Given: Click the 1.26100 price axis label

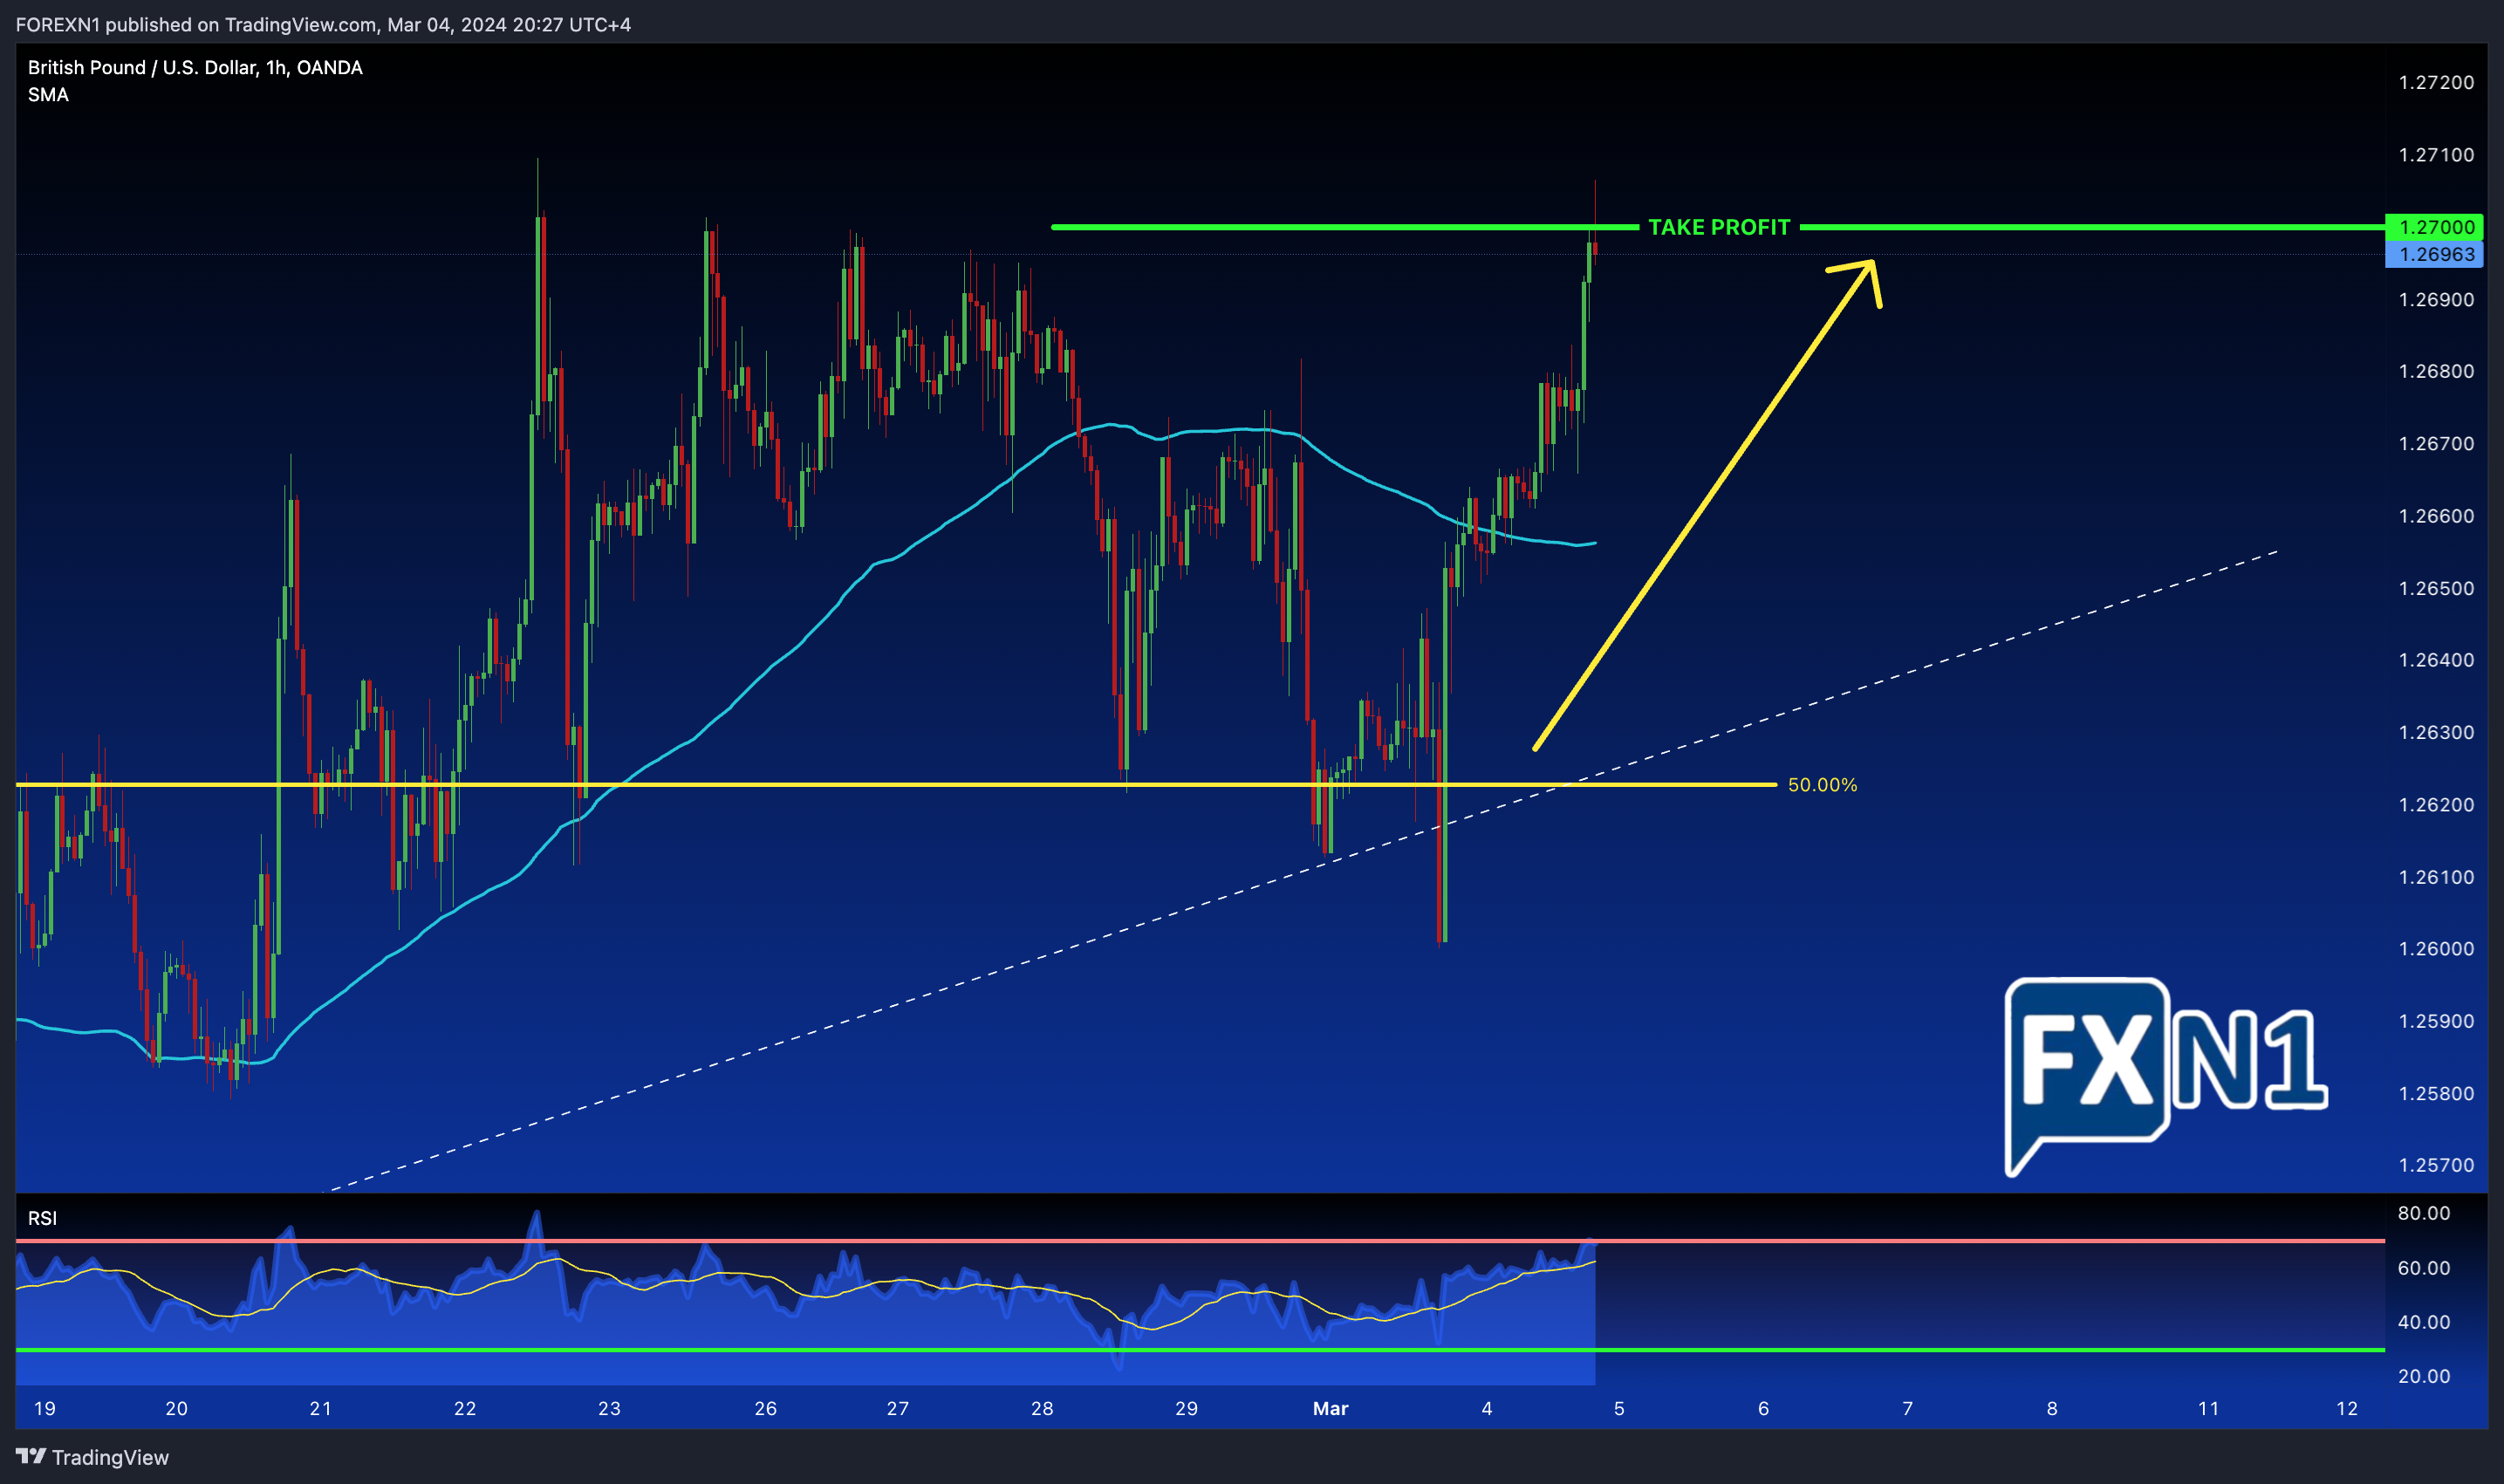Looking at the screenshot, I should pyautogui.click(x=2436, y=877).
